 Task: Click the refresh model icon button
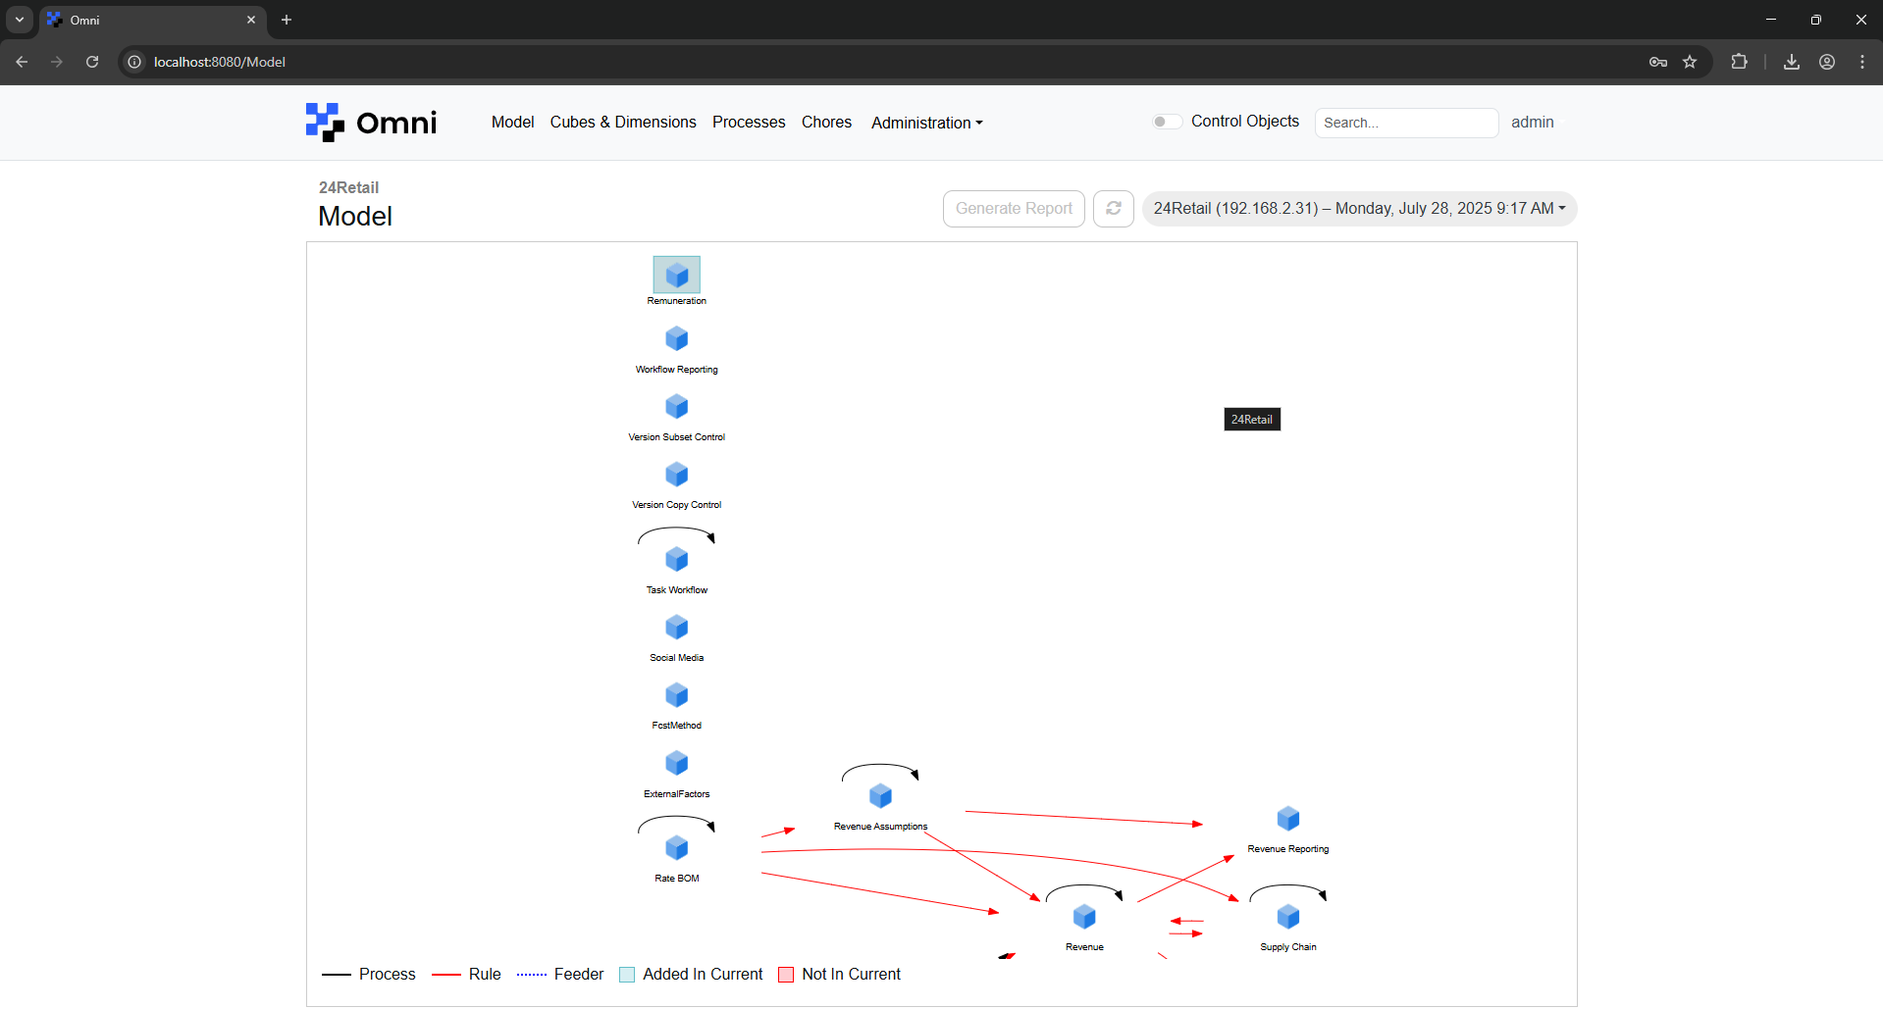[x=1114, y=209]
